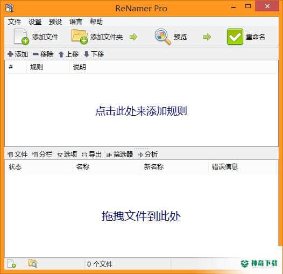Open the 分栏 columns dropdown

(42, 154)
